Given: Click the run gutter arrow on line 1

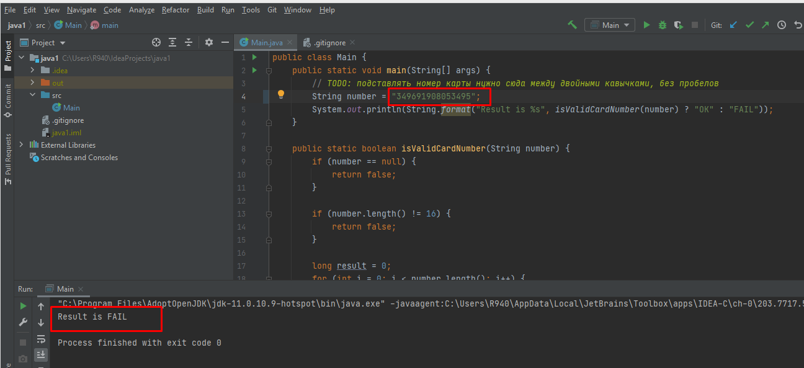Looking at the screenshot, I should click(x=254, y=57).
